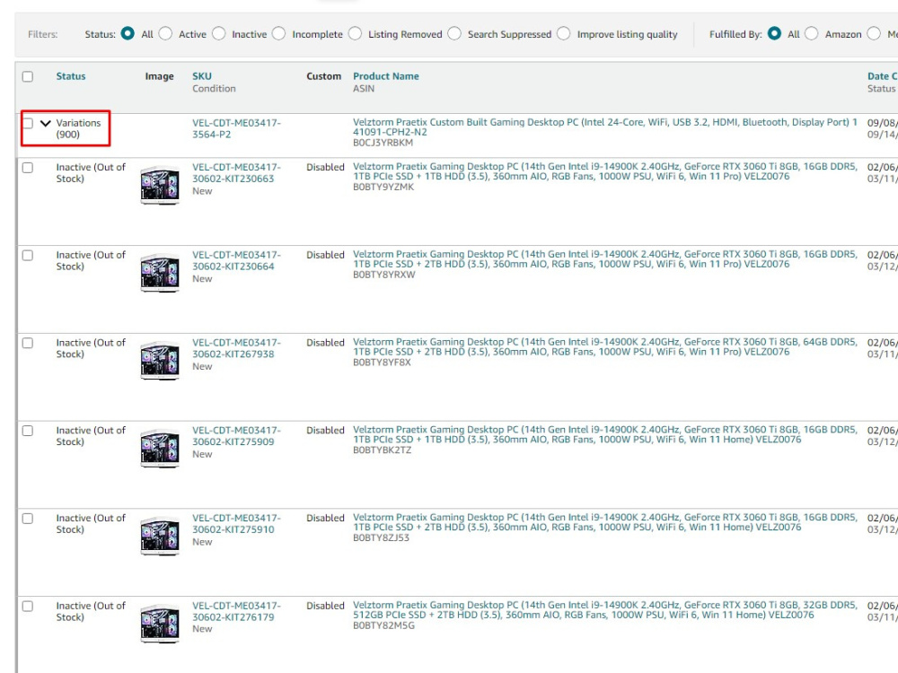Screen dimensions: 898x673
Task: Click product thumbnail for SKU KIT230663
Action: click(160, 186)
